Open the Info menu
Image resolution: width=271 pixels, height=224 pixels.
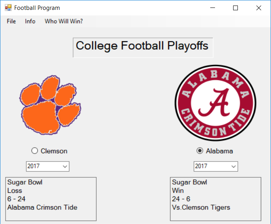[x=30, y=21]
